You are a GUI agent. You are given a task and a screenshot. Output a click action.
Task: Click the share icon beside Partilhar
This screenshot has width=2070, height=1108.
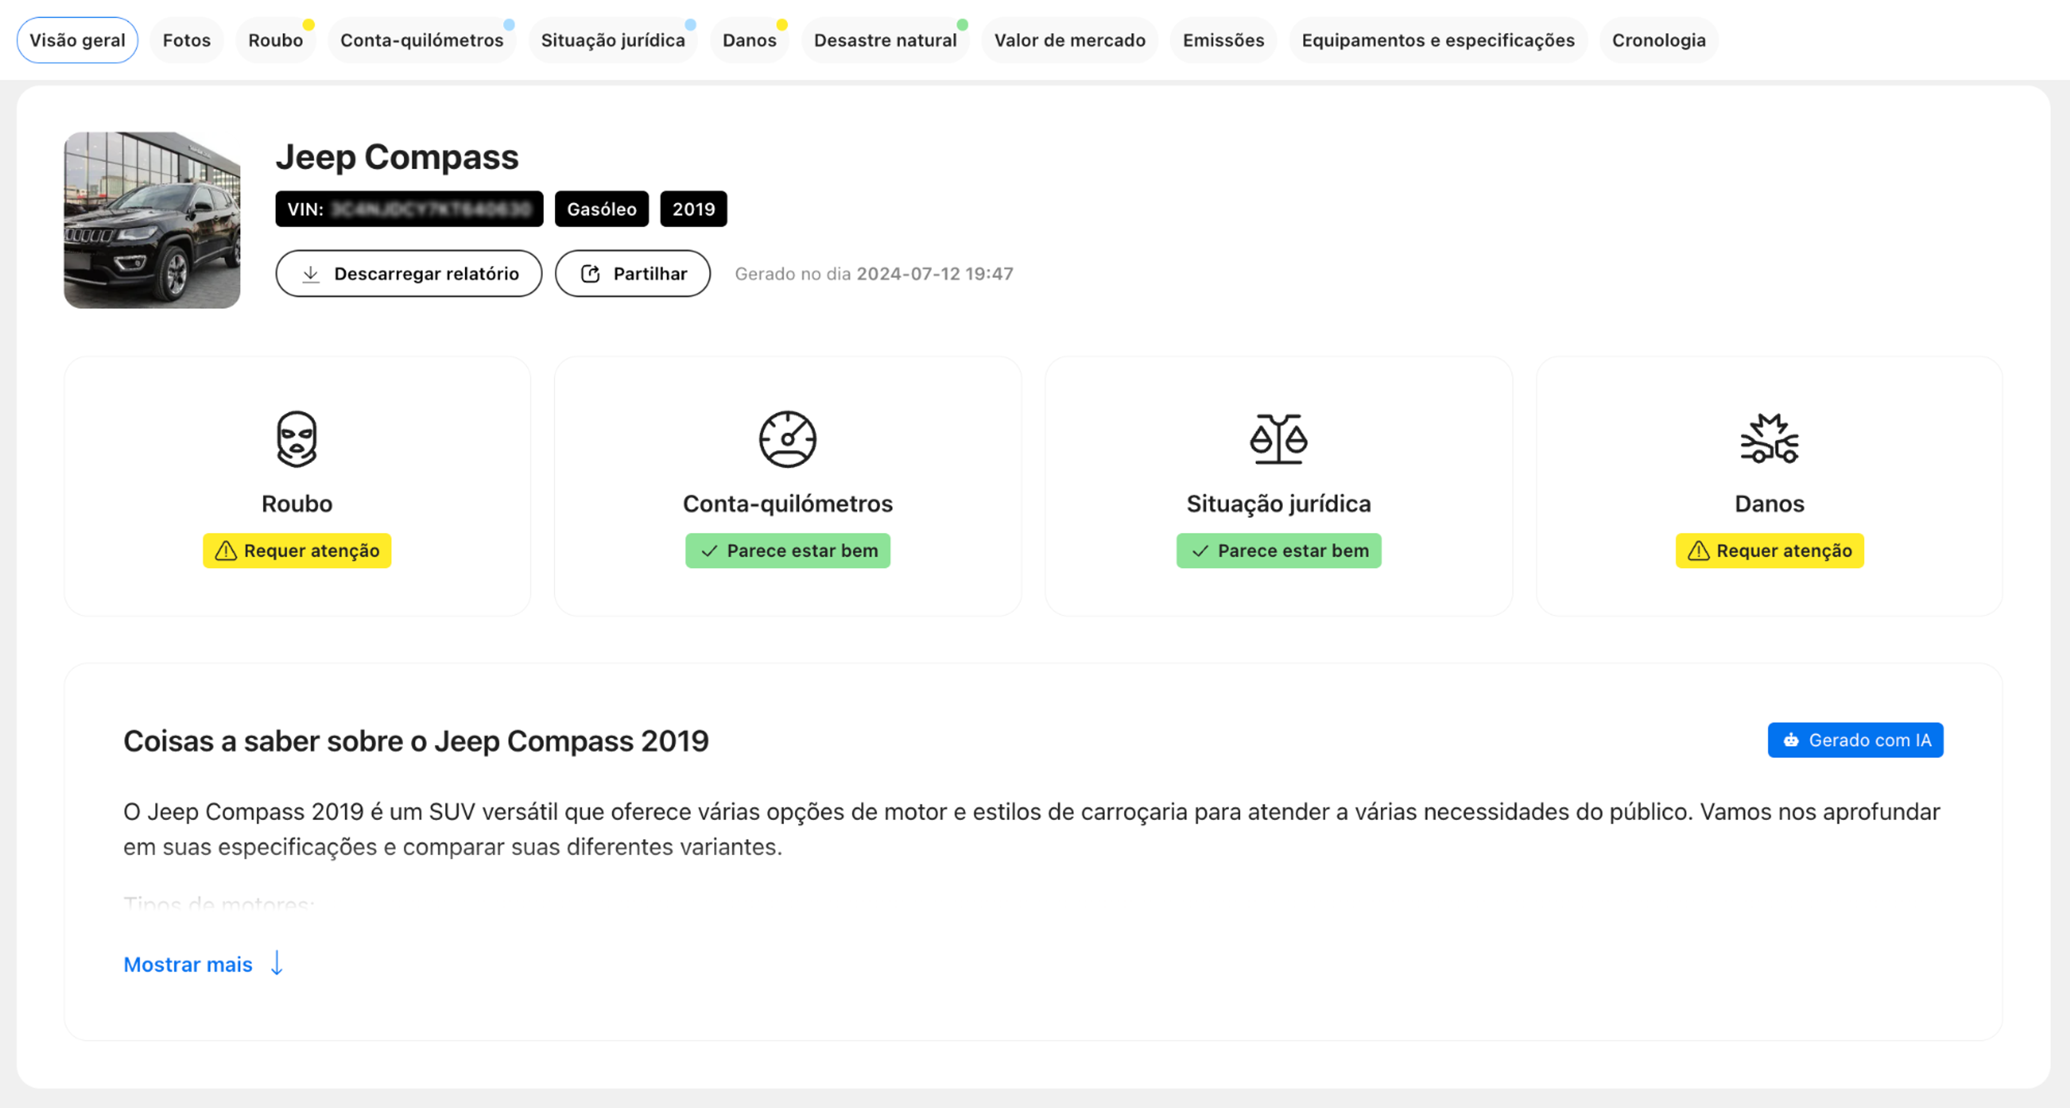coord(591,274)
